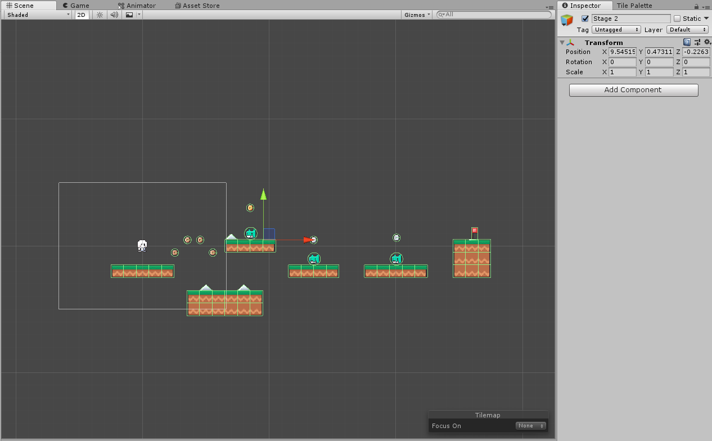Enable the Static checkbox
The width and height of the screenshot is (712, 441).
[x=677, y=19]
